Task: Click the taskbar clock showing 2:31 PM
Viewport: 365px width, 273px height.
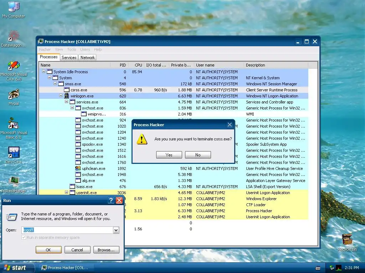Action: click(x=351, y=268)
